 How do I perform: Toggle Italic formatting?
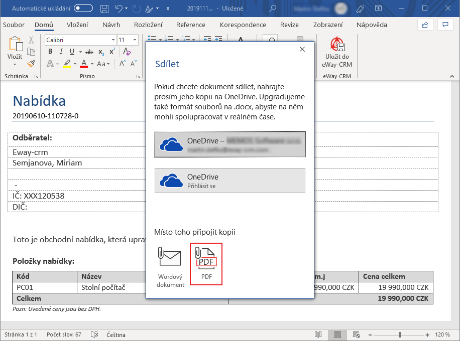(61, 52)
